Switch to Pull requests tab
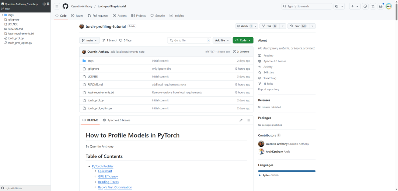398x191 pixels. point(98,15)
